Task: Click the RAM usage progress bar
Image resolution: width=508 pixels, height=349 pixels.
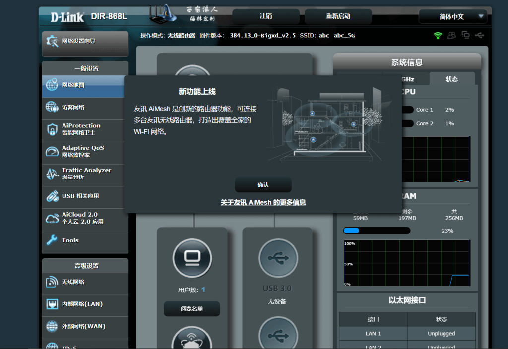Action: [x=377, y=231]
